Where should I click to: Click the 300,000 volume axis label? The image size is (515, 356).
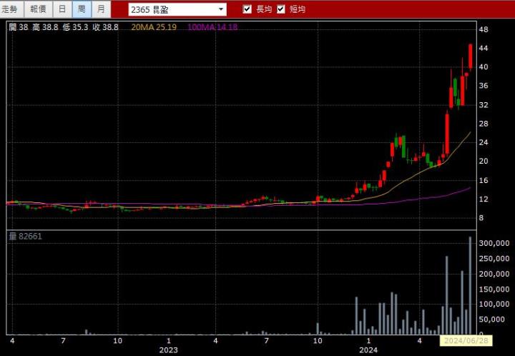494,243
